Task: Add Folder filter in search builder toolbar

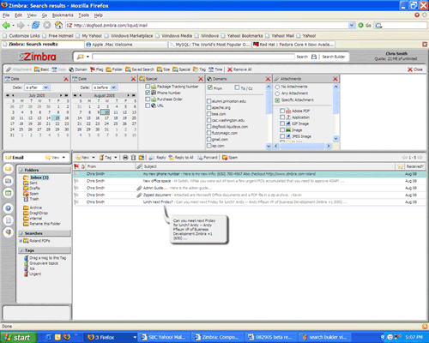Action: tap(114, 69)
